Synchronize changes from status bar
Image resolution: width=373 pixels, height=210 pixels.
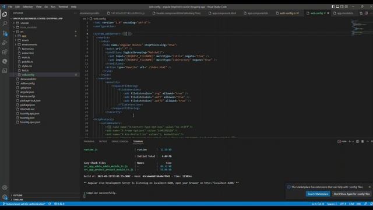[50, 204]
